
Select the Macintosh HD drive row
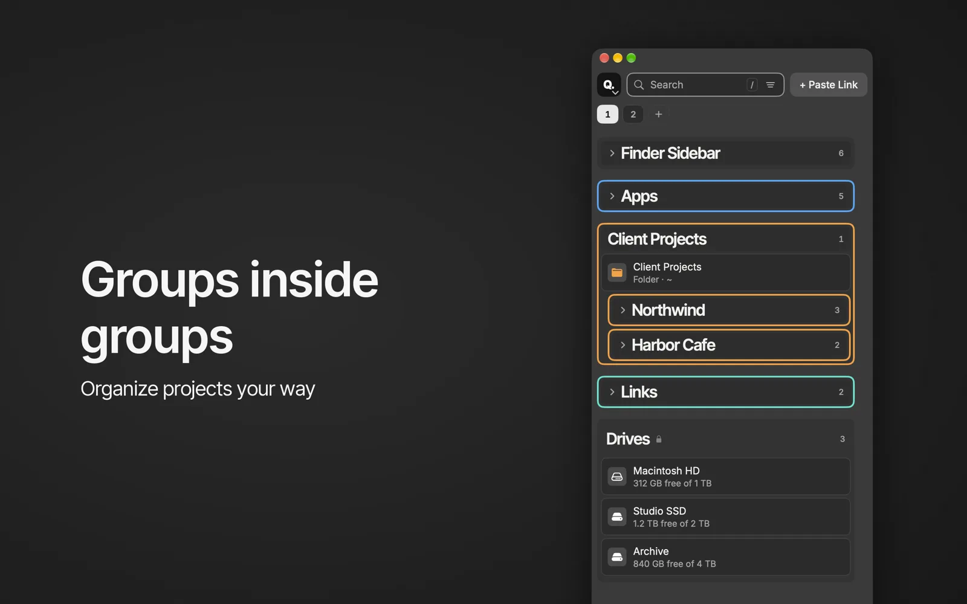coord(726,477)
